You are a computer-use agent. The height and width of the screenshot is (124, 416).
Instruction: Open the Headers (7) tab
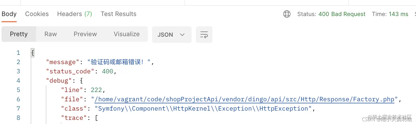[x=75, y=14]
